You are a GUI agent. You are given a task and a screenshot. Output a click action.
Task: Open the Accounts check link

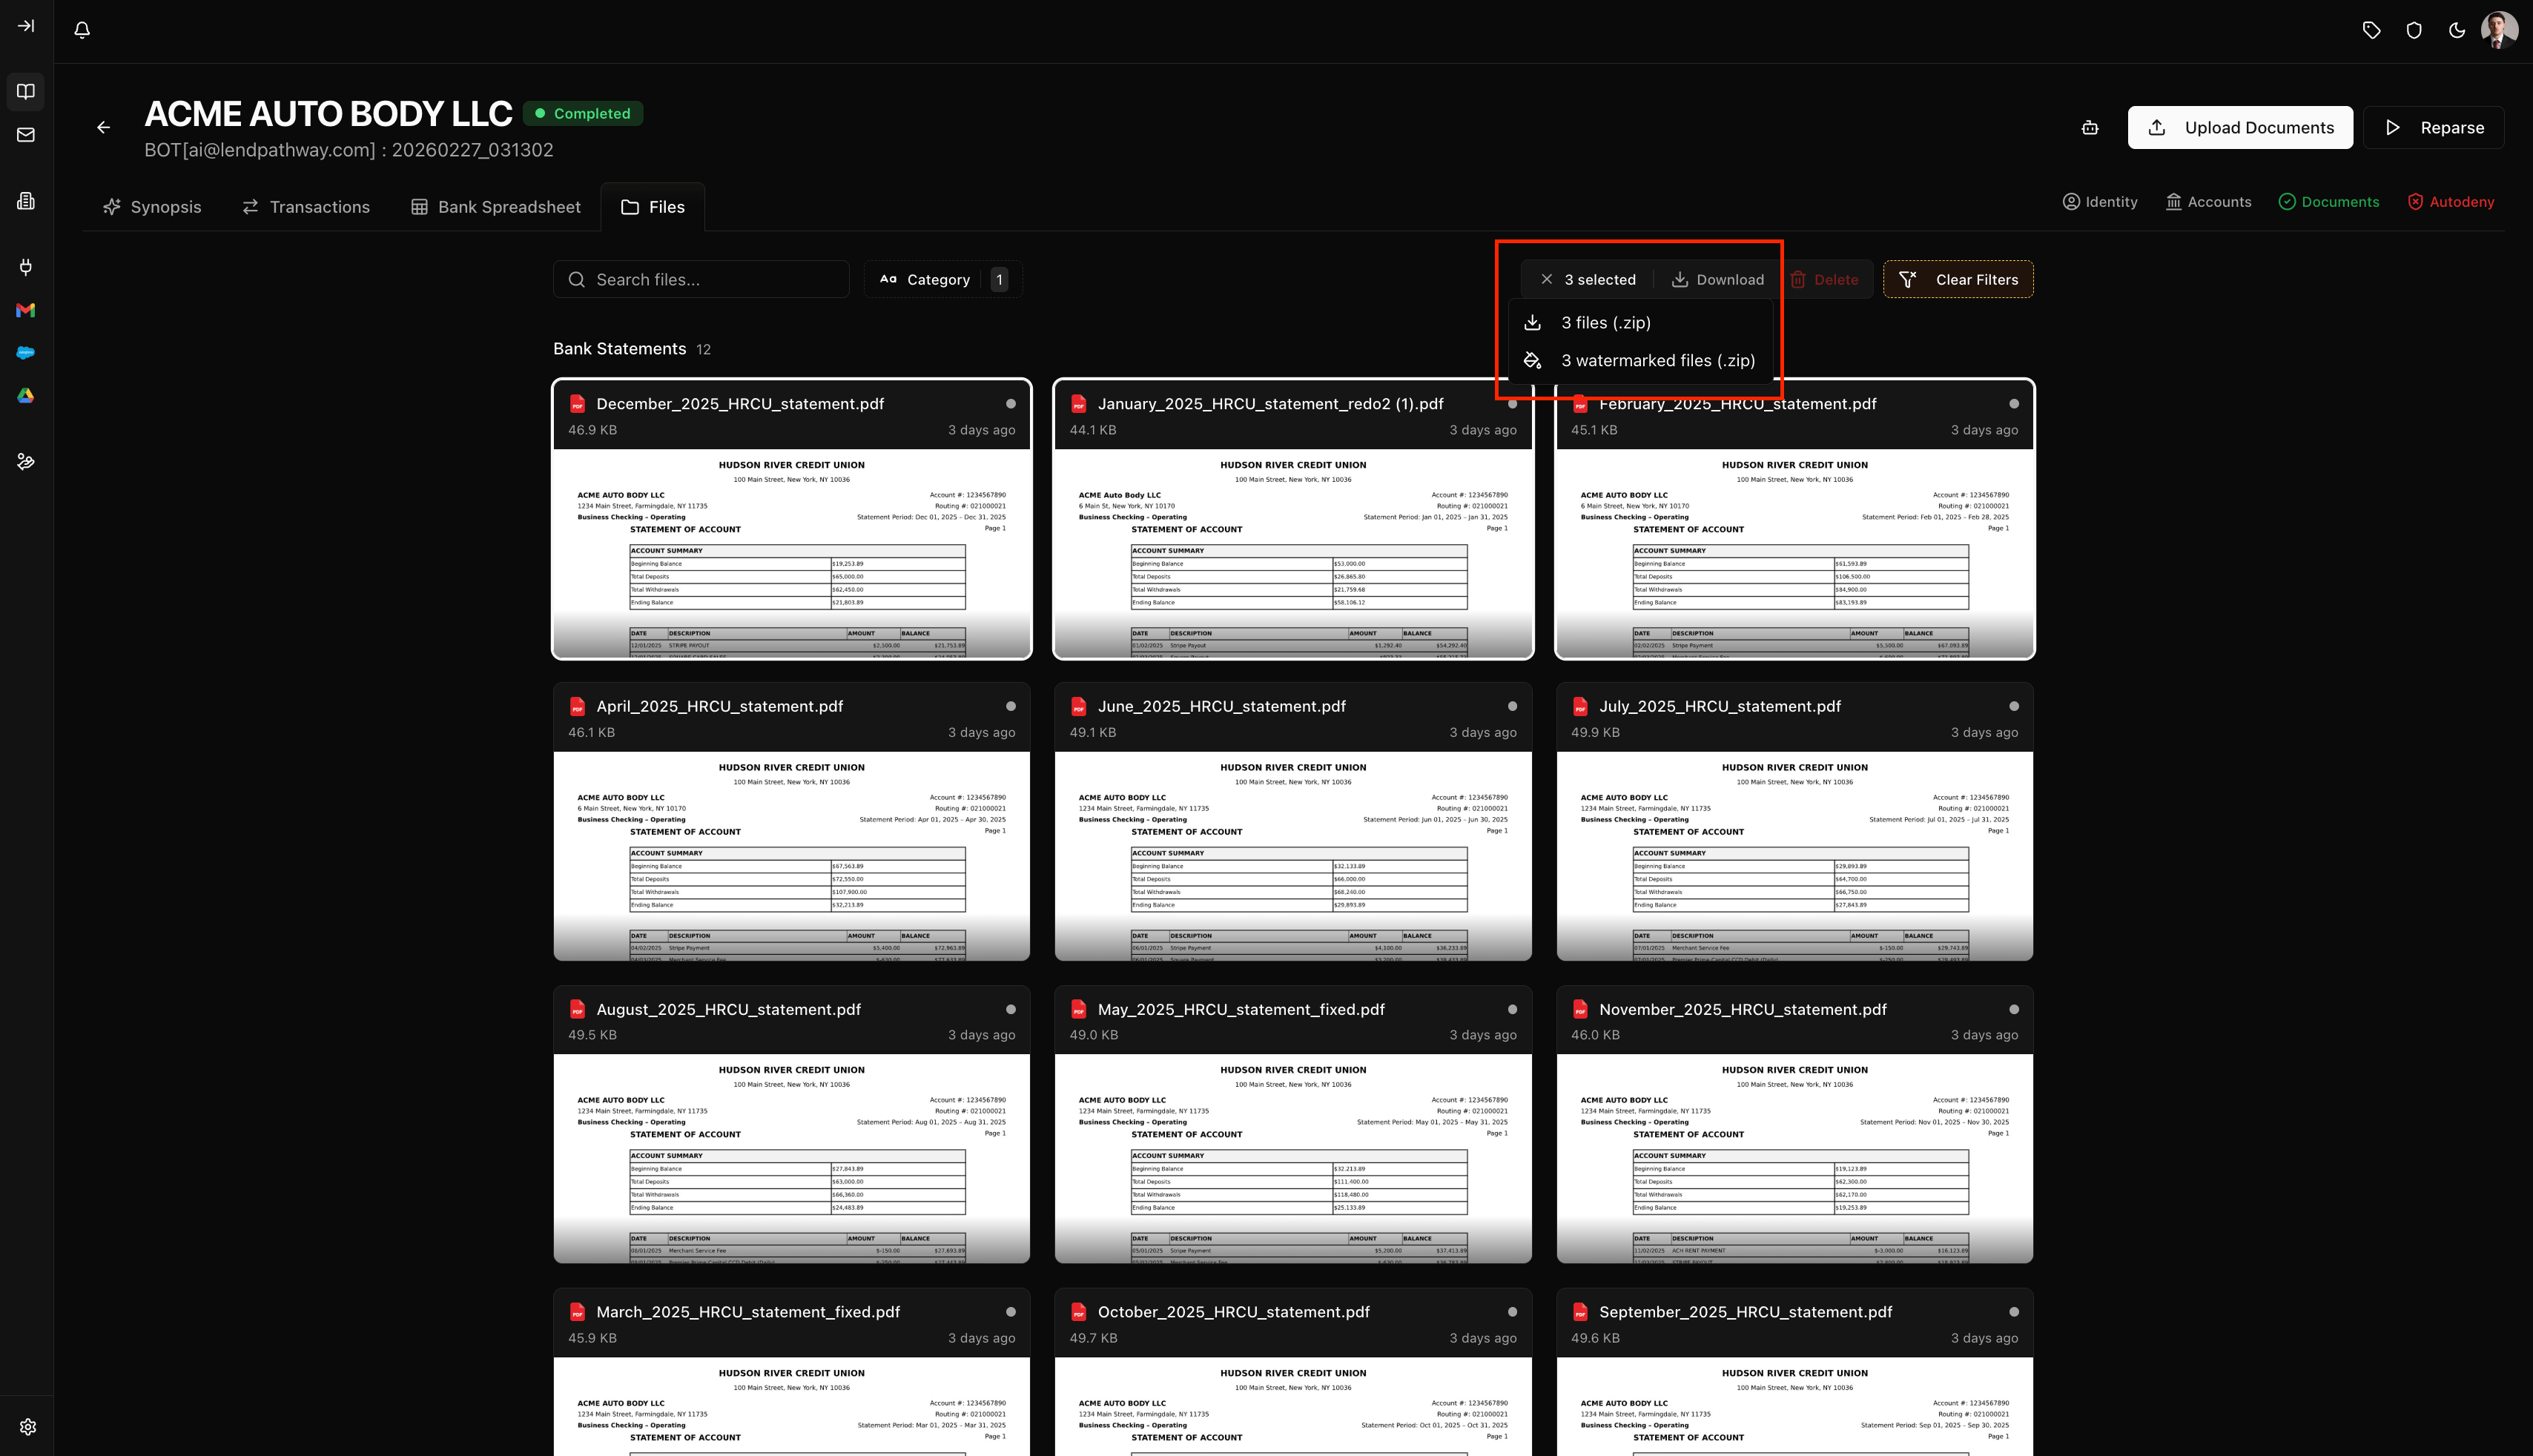click(2208, 202)
